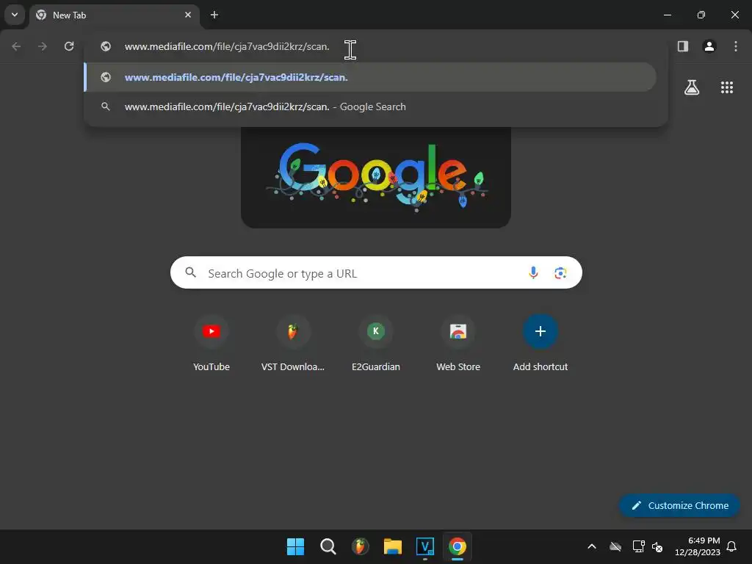Screen dimensions: 752x564
Task: Click the Add shortcut button
Action: click(x=540, y=344)
